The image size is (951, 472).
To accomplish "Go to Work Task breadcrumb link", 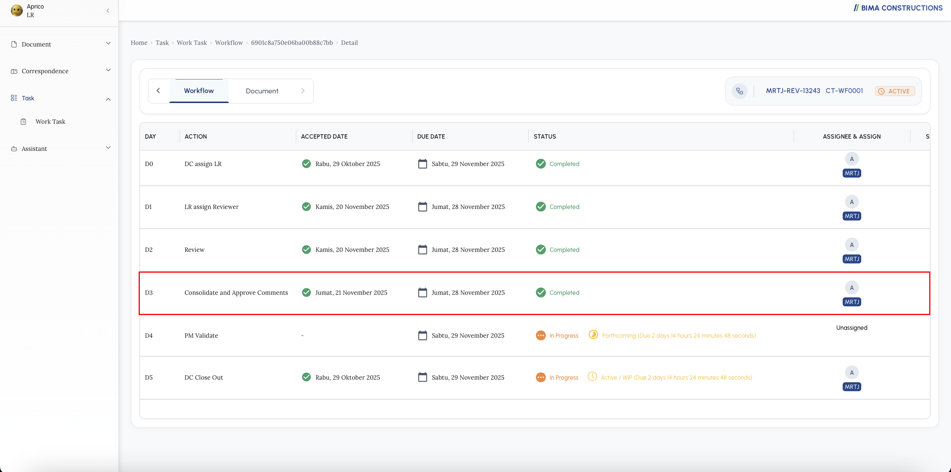I will click(192, 43).
